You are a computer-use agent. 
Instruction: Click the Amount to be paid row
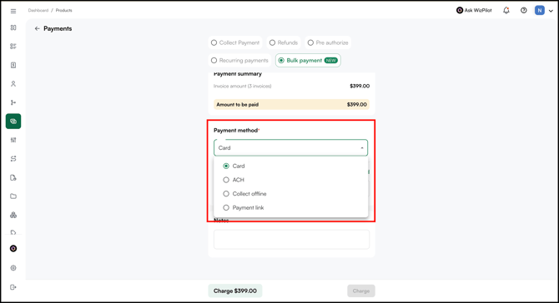(x=291, y=105)
